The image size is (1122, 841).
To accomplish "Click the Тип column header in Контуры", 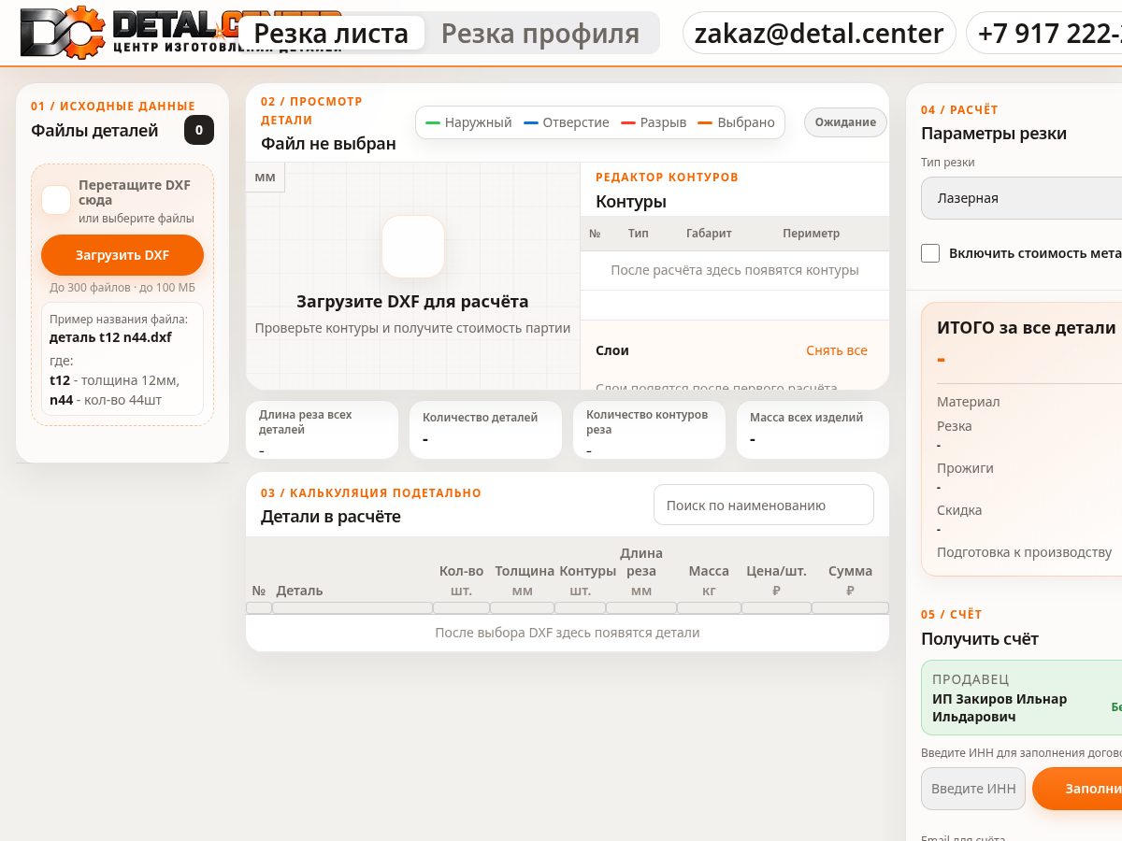I will (639, 234).
